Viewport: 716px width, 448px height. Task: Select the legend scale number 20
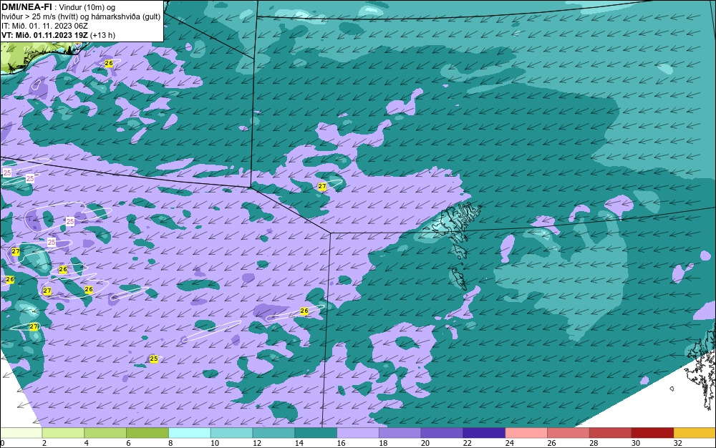pos(425,443)
